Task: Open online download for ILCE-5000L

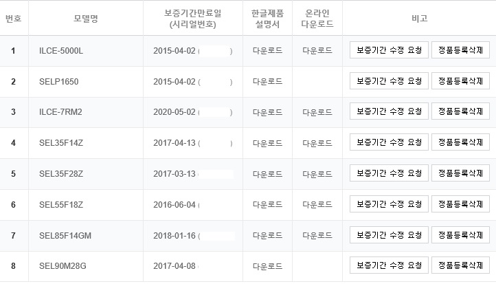Action: (317, 51)
